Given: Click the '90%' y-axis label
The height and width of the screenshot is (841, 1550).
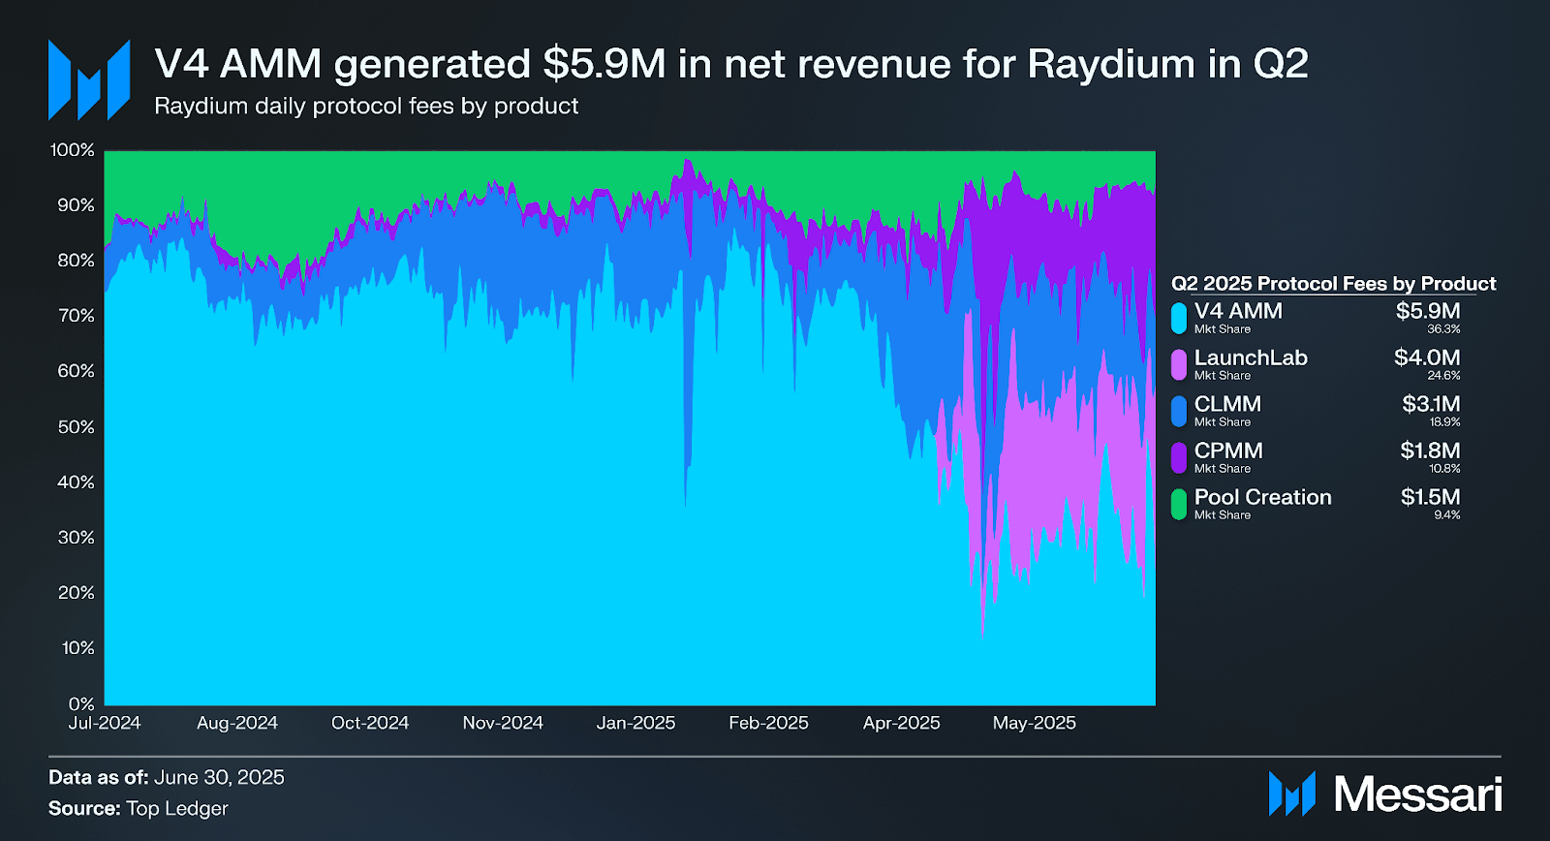Looking at the screenshot, I should pos(77,205).
